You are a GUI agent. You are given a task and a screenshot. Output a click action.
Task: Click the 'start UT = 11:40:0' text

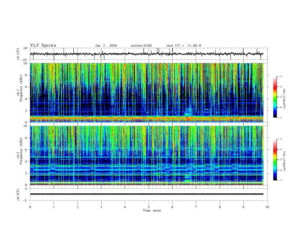[x=184, y=45]
